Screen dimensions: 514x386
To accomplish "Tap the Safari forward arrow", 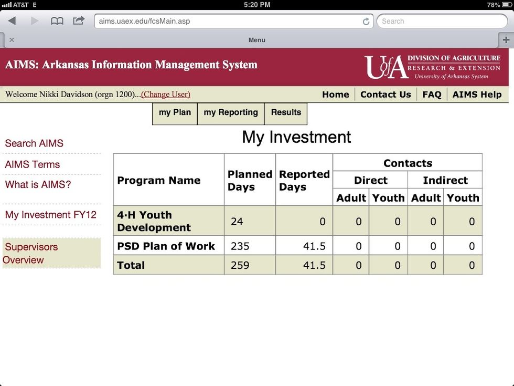I will 34,21.
